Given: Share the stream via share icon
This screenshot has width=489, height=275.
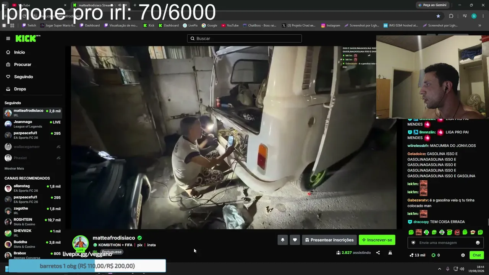Looking at the screenshot, I should (x=378, y=252).
